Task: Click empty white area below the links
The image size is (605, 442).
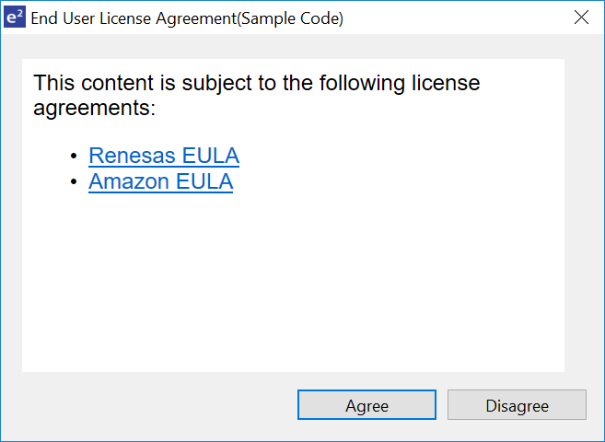Action: tap(293, 285)
